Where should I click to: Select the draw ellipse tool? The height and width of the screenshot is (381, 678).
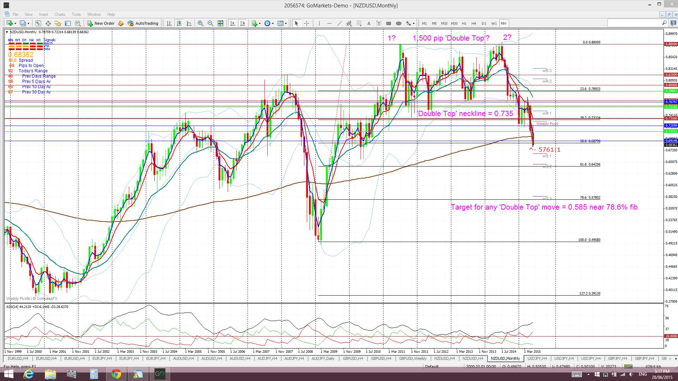398,23
